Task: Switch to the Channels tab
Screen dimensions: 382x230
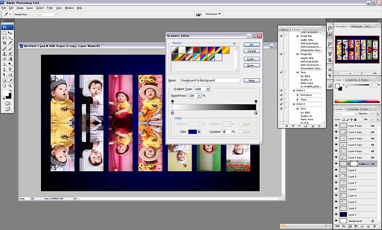Action: (x=353, y=109)
